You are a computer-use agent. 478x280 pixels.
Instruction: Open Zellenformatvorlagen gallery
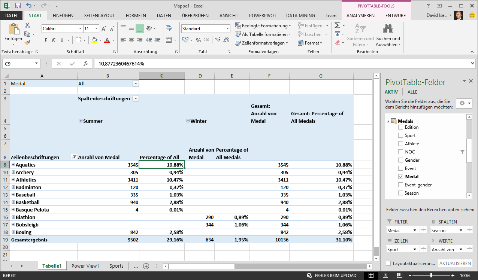pos(262,43)
